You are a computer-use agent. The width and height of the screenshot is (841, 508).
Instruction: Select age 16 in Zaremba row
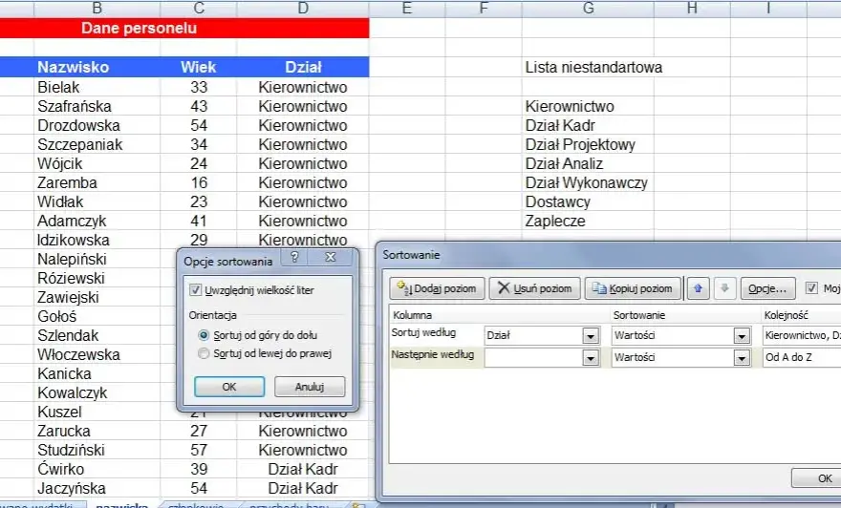(199, 182)
